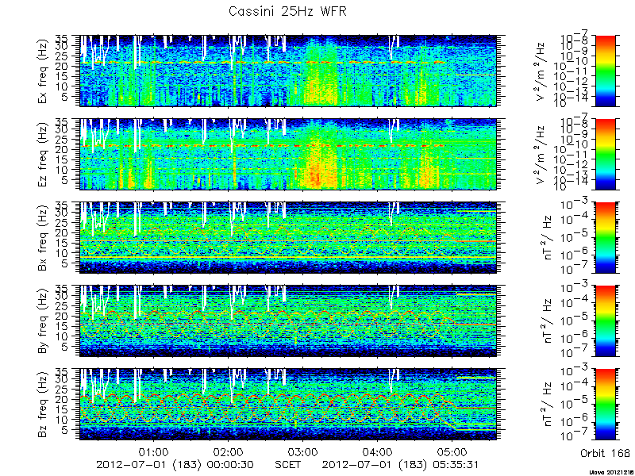The width and height of the screenshot is (635, 476).
Task: Click the color bar beside the Bx spectrogram
Action: [x=605, y=237]
